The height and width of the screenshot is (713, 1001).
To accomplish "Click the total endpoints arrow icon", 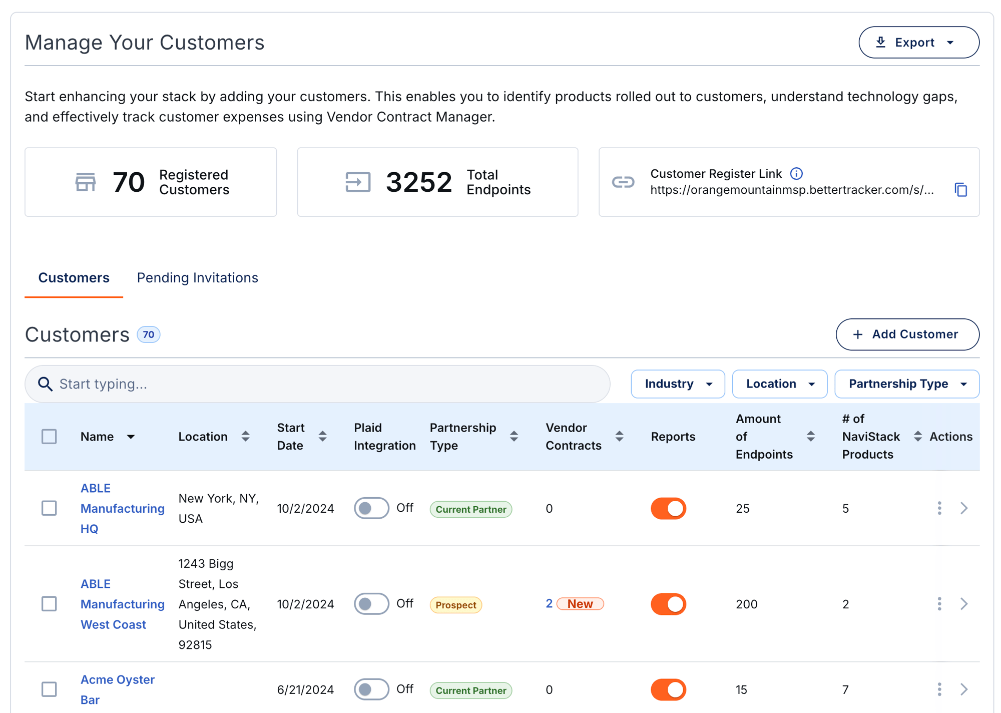I will tap(358, 182).
